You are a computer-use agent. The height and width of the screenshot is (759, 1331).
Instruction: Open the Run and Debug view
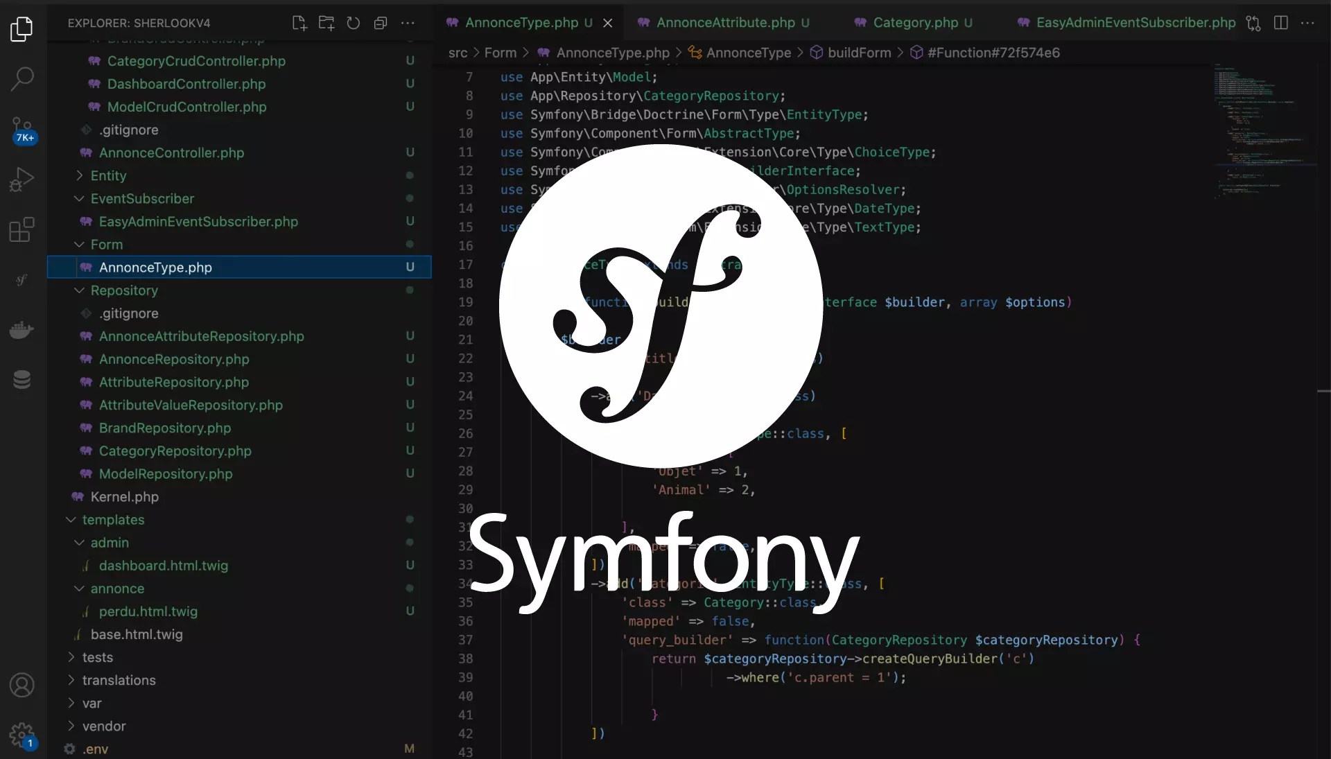coord(23,179)
